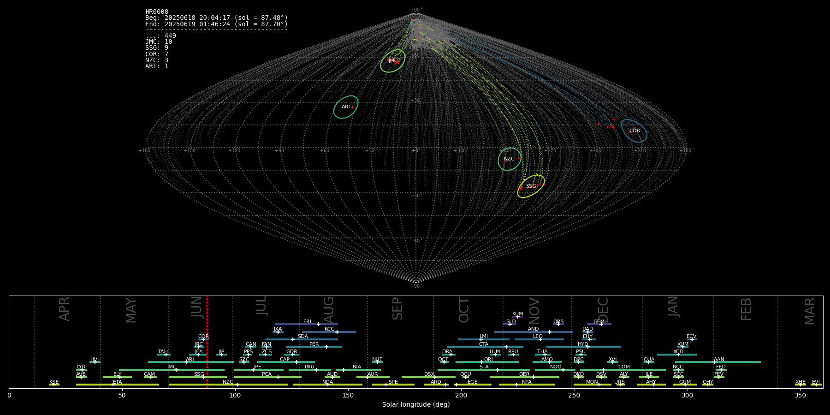Click the SEP month label
The image size is (830, 415).
[x=397, y=308]
